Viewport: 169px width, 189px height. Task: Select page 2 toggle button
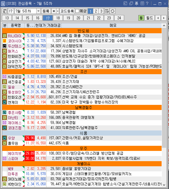[x=96, y=11]
